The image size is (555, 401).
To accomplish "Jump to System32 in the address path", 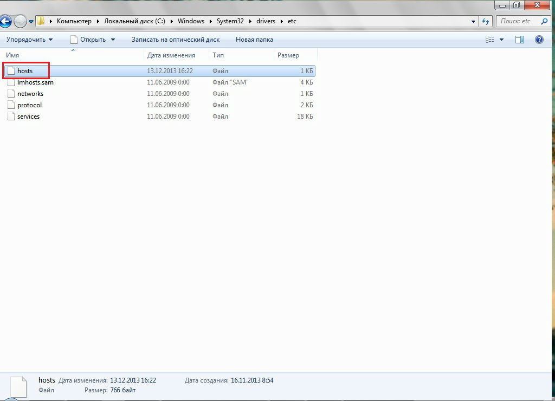I will pyautogui.click(x=230, y=21).
